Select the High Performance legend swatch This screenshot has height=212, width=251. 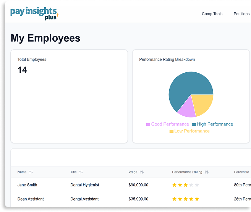[x=194, y=124]
